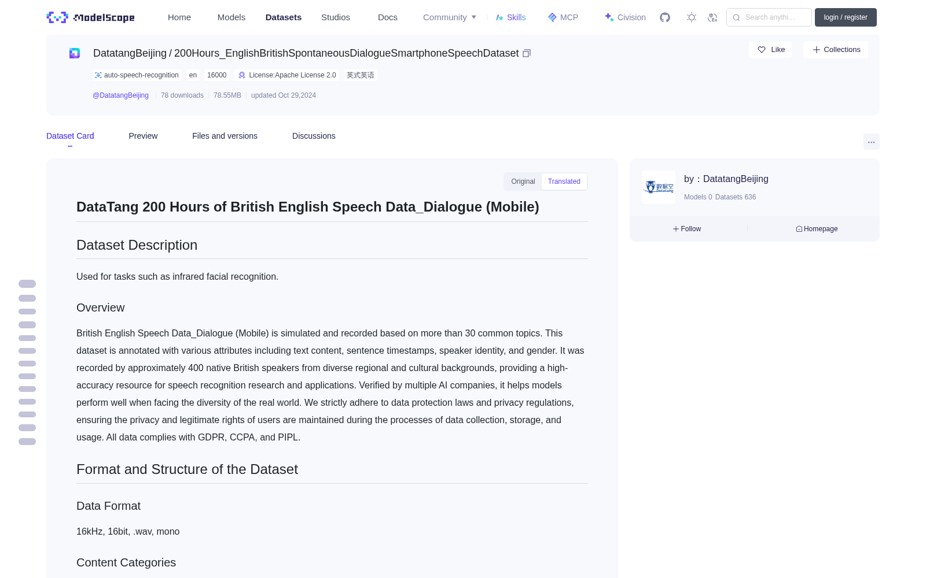The width and height of the screenshot is (926, 578).
Task: Expand the Community dropdown menu
Action: point(450,17)
